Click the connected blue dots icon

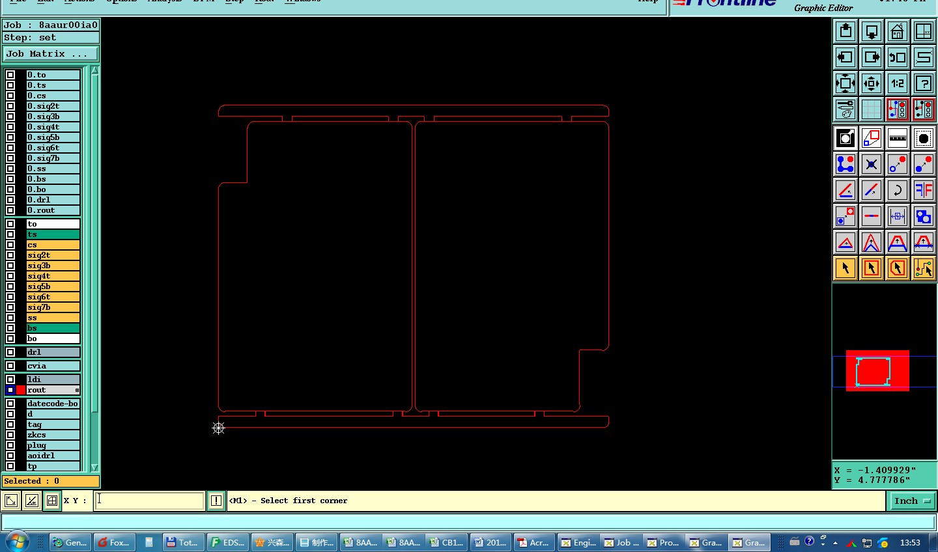coord(846,164)
